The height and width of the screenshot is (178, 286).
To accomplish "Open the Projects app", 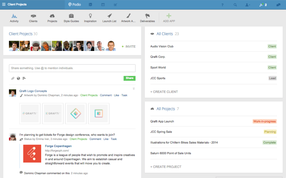I will tap(52, 18).
